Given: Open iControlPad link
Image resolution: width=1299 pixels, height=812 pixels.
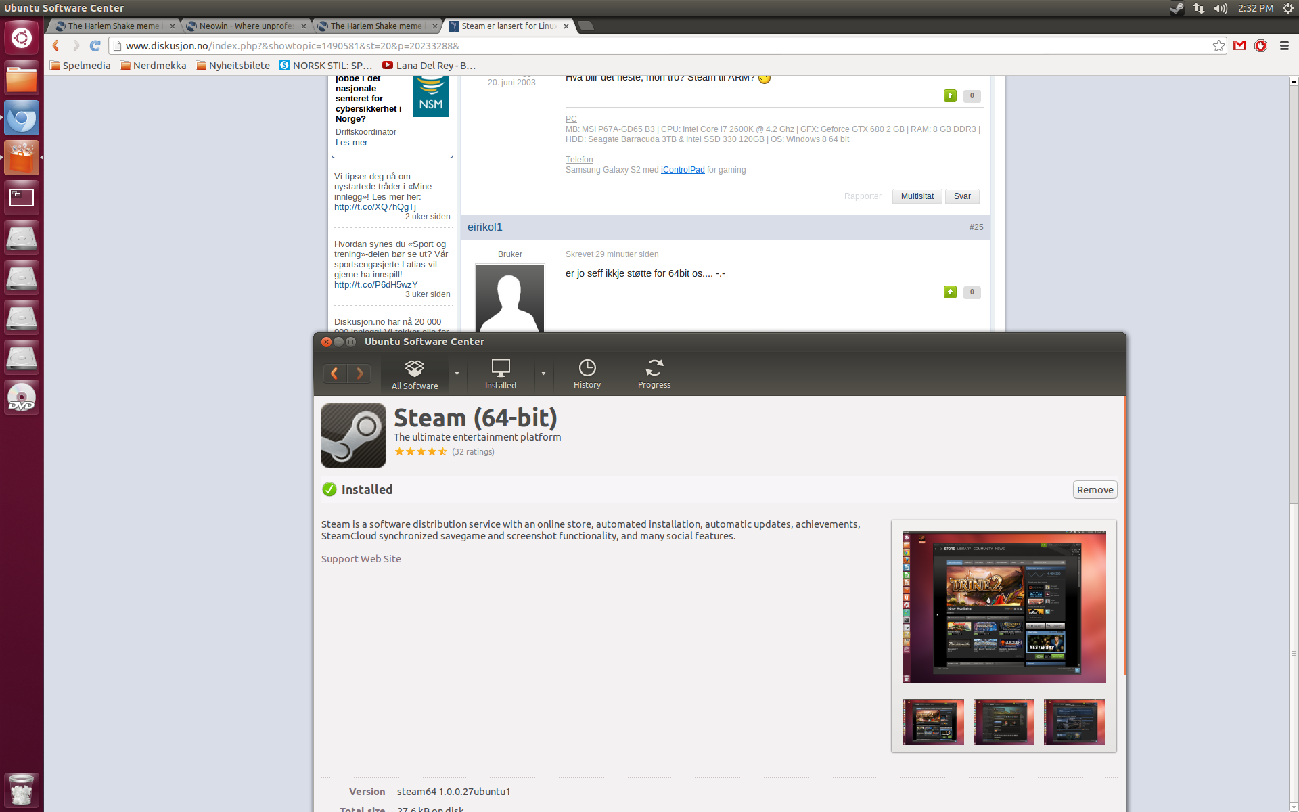Looking at the screenshot, I should 683,170.
